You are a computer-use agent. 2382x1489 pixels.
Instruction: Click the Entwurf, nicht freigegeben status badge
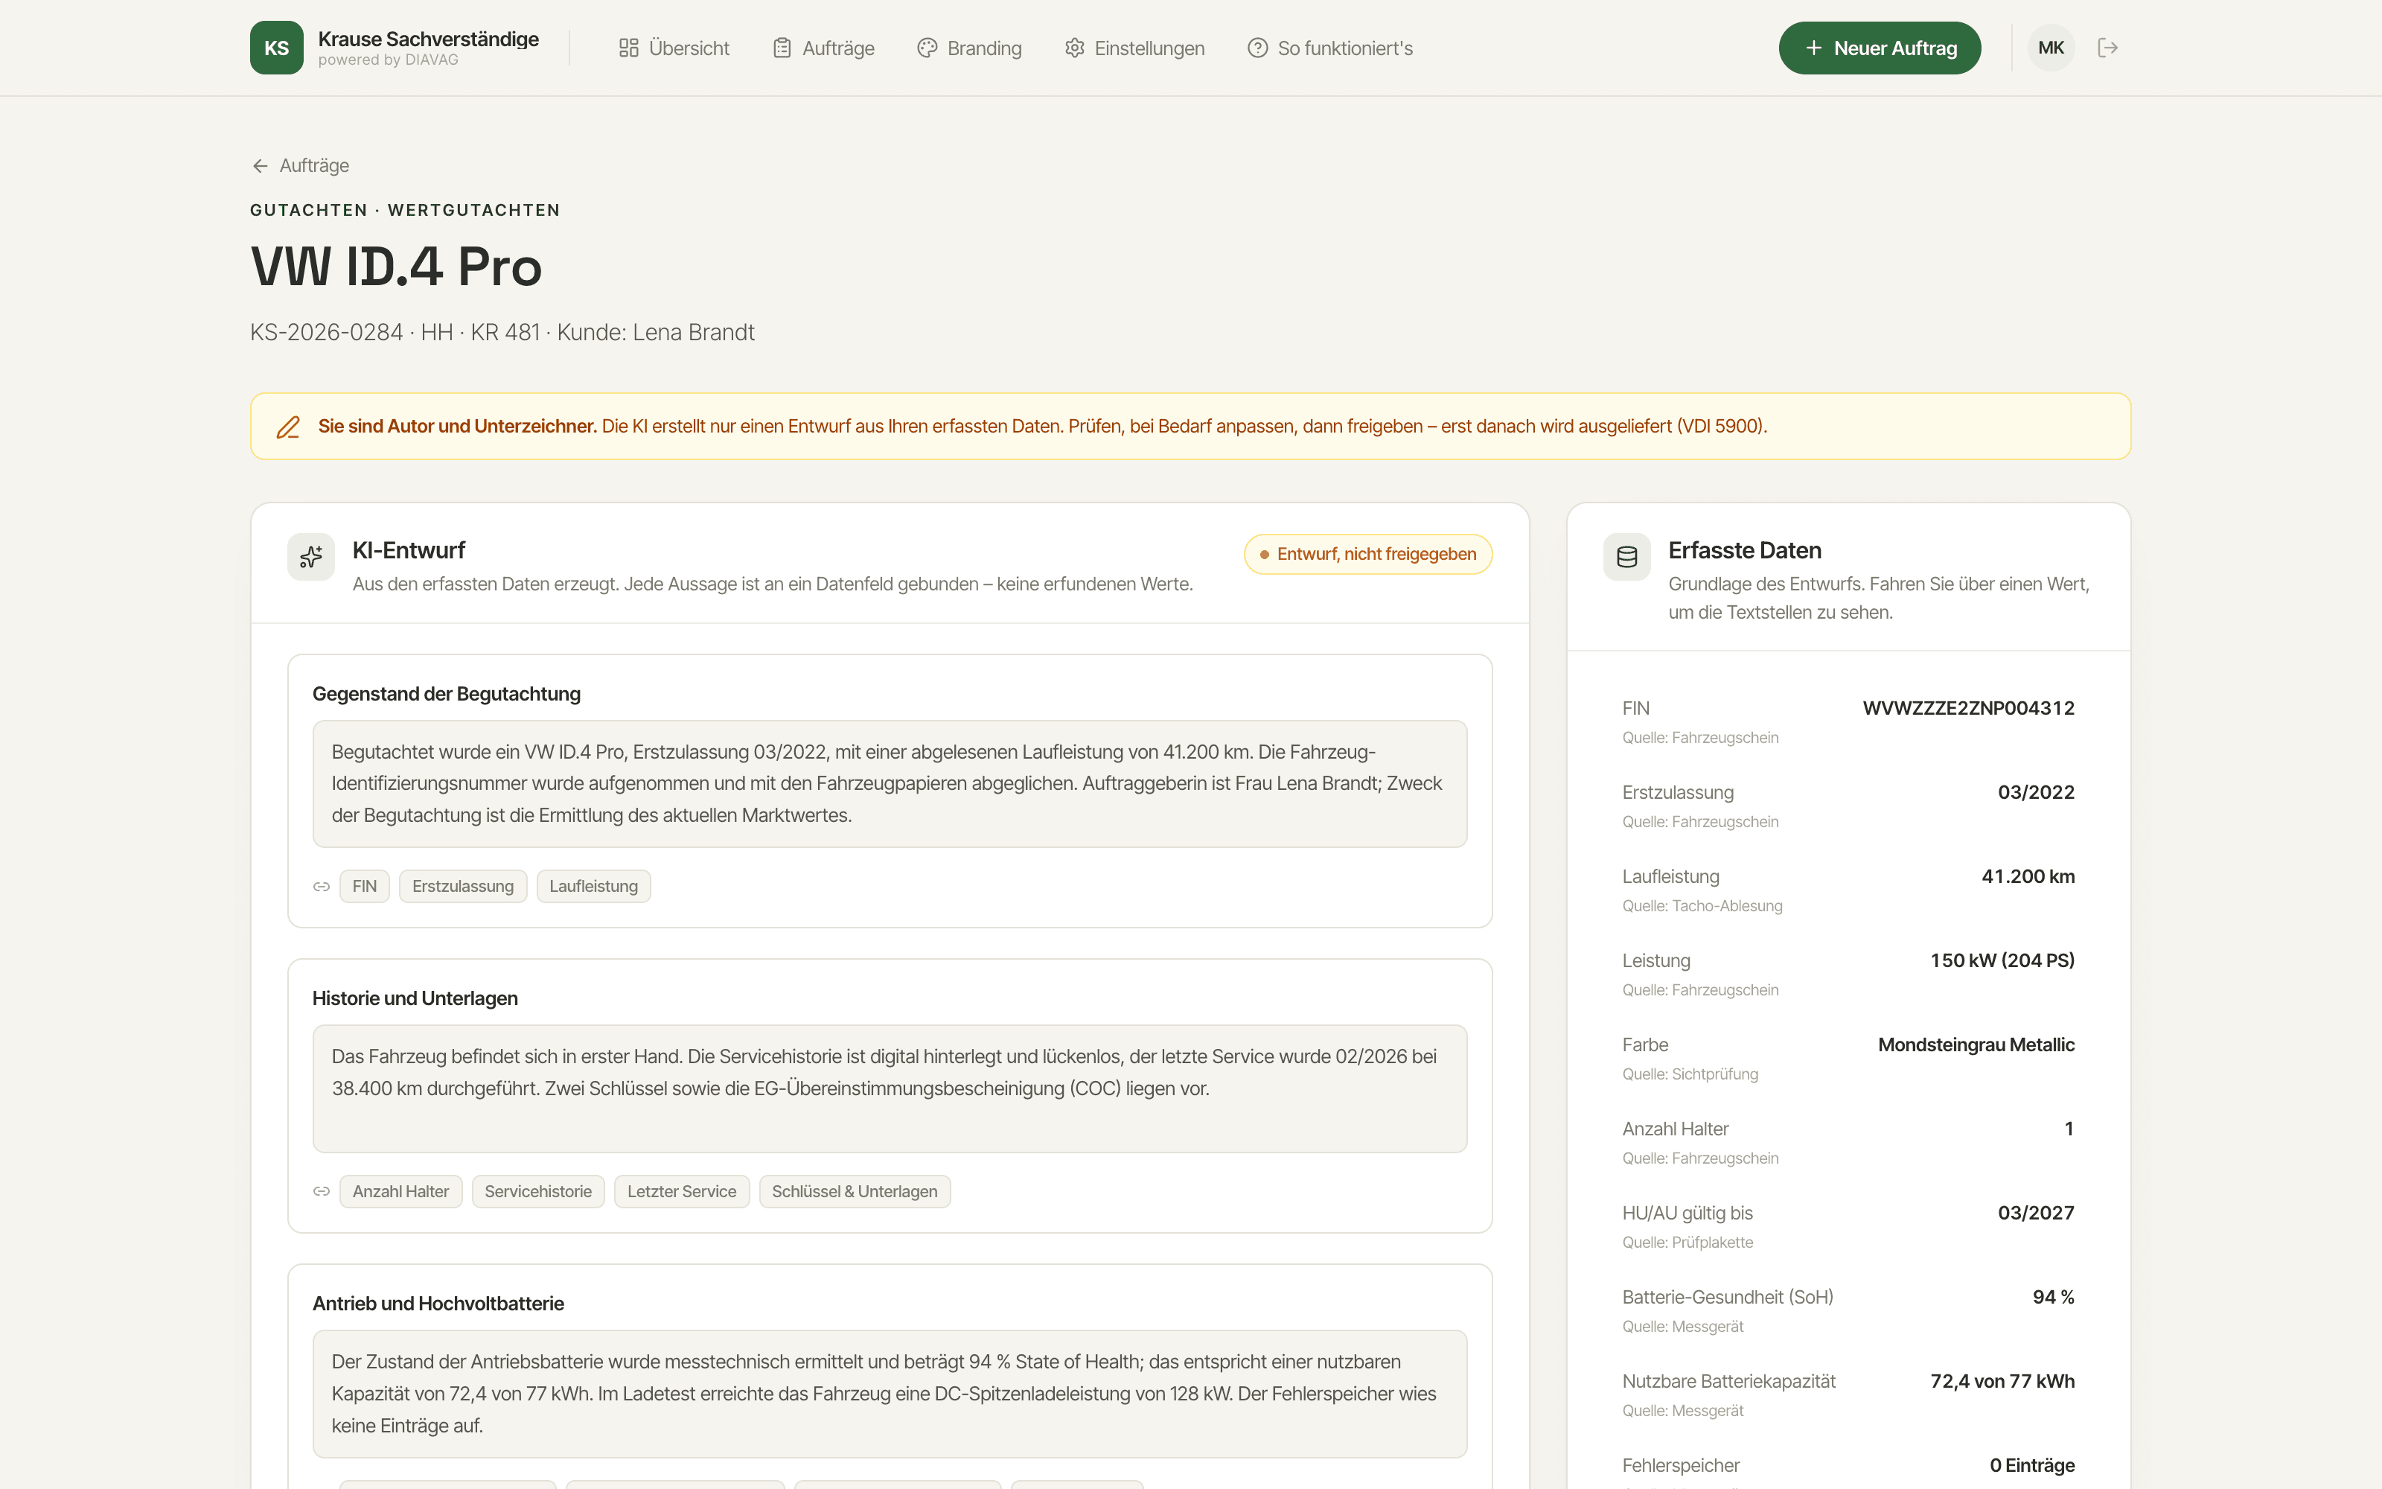click(1368, 555)
